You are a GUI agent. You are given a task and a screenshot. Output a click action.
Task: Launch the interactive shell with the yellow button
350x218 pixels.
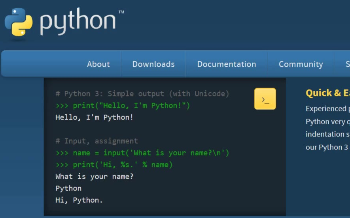point(265,99)
